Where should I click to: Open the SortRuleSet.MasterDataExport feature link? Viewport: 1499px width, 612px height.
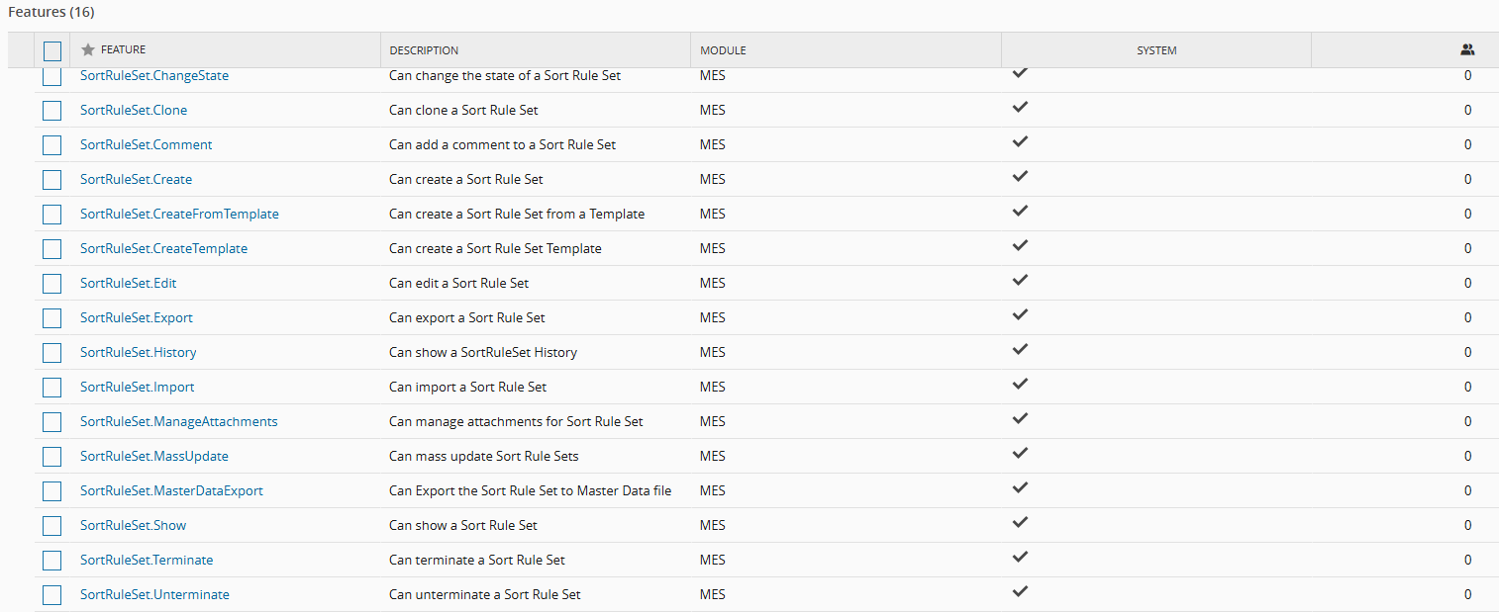click(x=171, y=491)
